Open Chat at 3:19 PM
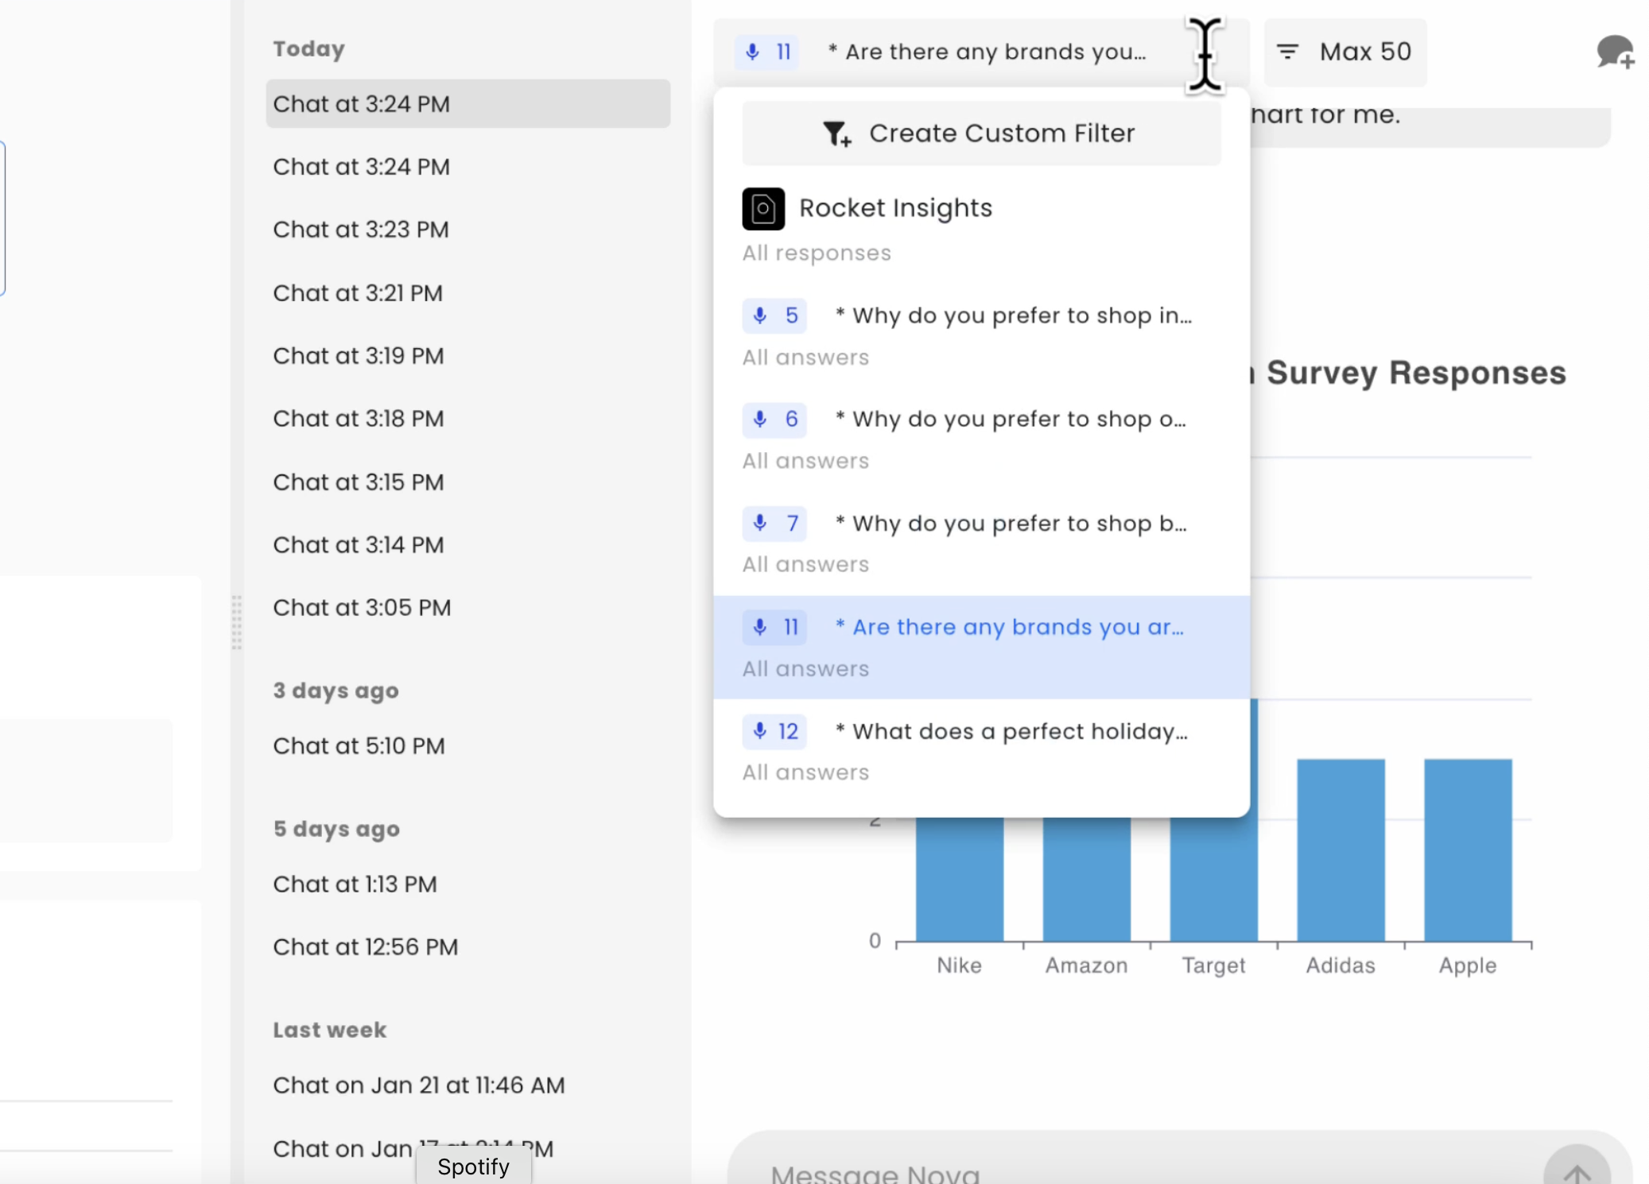Screen dimensions: 1649x1184 468,356
